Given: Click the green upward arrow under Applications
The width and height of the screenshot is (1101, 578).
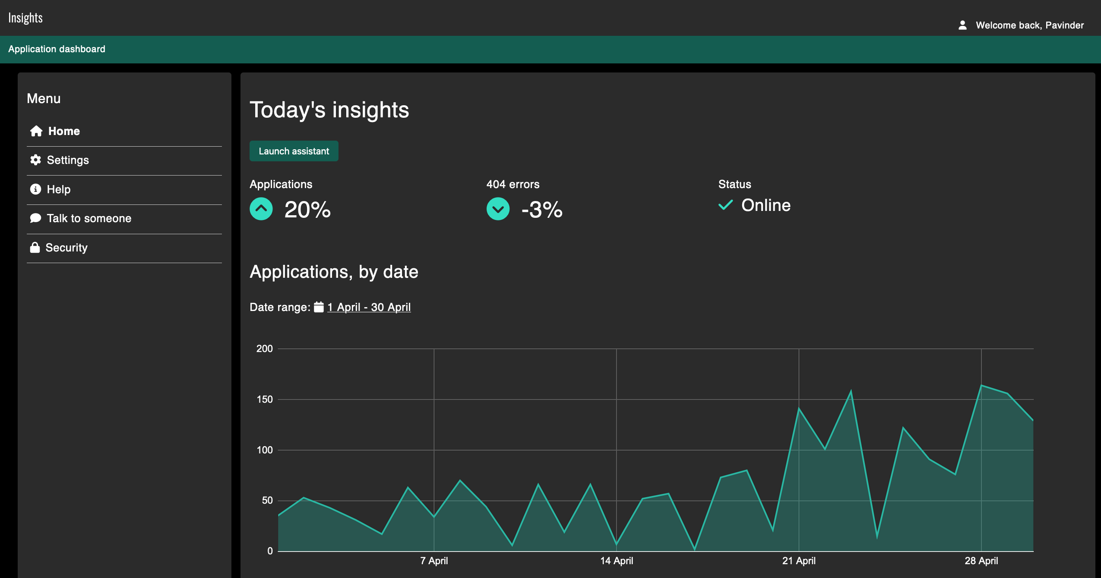Looking at the screenshot, I should pos(261,209).
